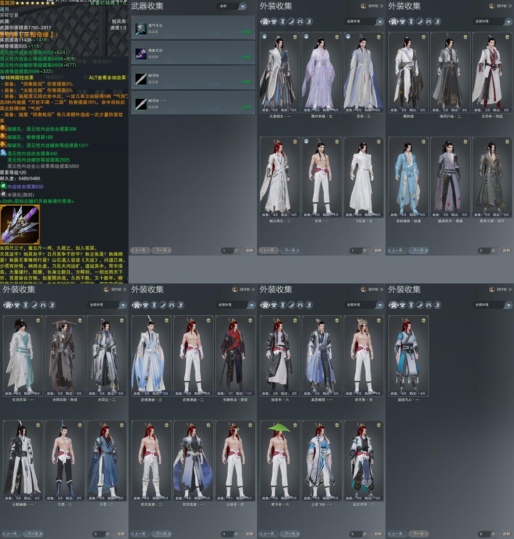Click the trash icon on 仗剑京华·一 card
This screenshot has height=539, width=514.
[38, 320]
